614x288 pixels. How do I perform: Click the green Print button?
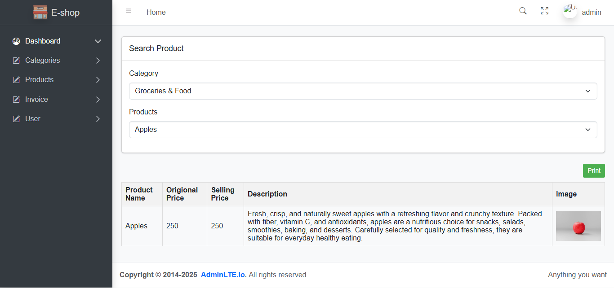(594, 170)
